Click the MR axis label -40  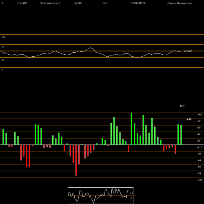tap(199, 160)
